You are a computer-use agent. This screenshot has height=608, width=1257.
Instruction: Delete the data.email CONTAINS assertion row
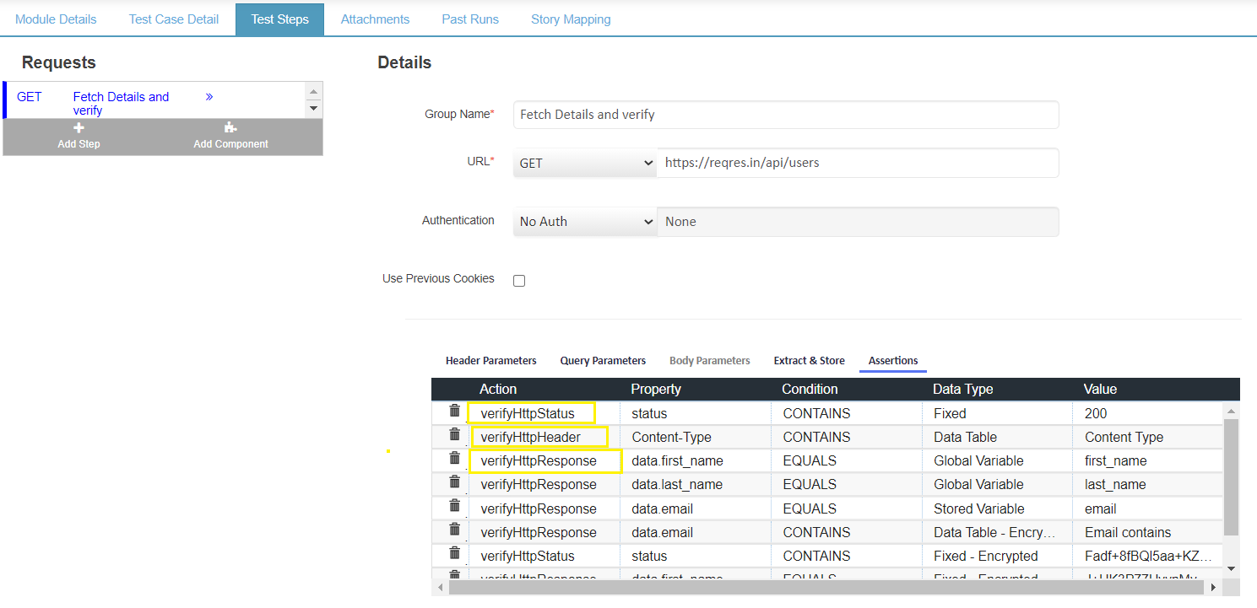pyautogui.click(x=454, y=530)
